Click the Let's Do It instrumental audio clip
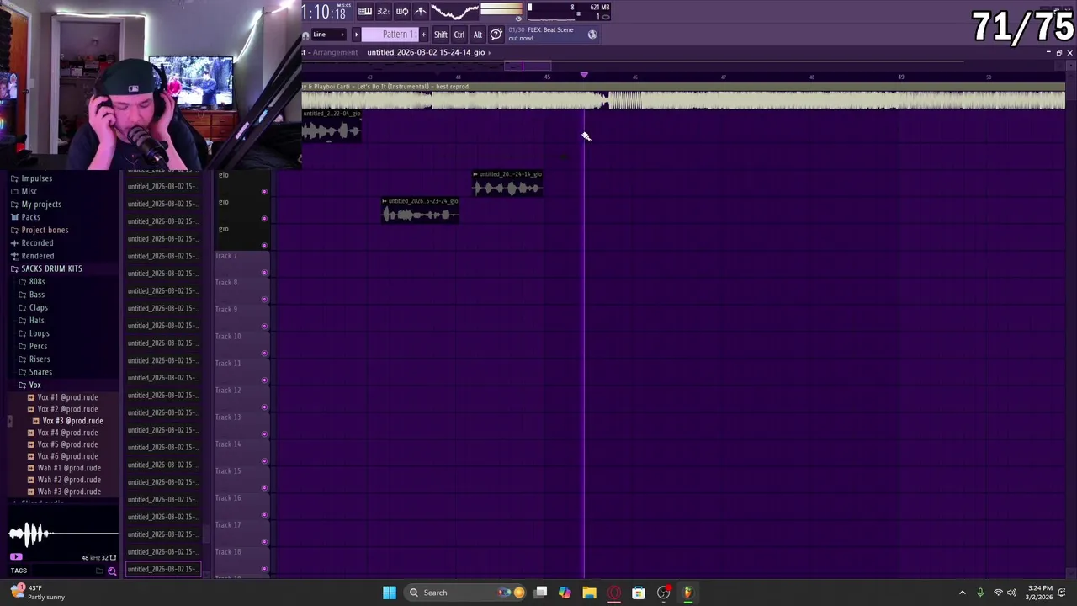 [683, 97]
